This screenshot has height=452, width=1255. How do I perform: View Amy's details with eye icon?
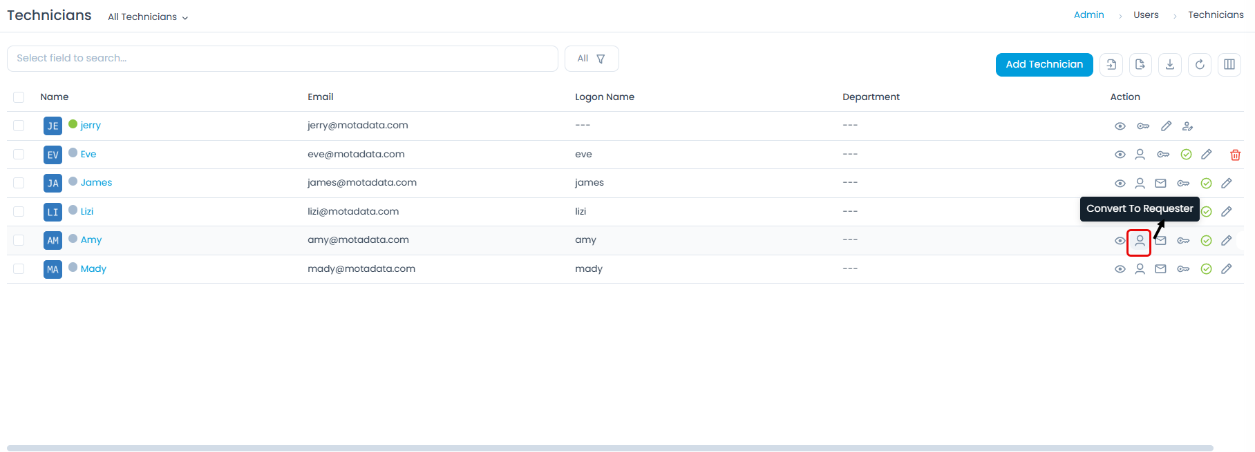[x=1120, y=241]
